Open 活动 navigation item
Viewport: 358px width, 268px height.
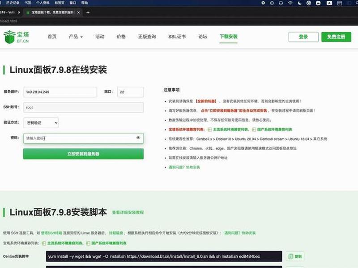[100, 37]
